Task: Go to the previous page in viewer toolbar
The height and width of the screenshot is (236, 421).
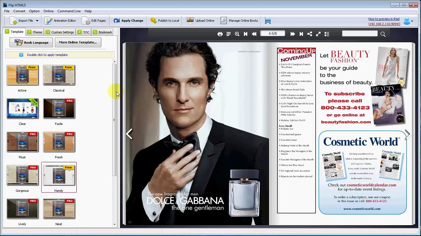Action: point(254,34)
